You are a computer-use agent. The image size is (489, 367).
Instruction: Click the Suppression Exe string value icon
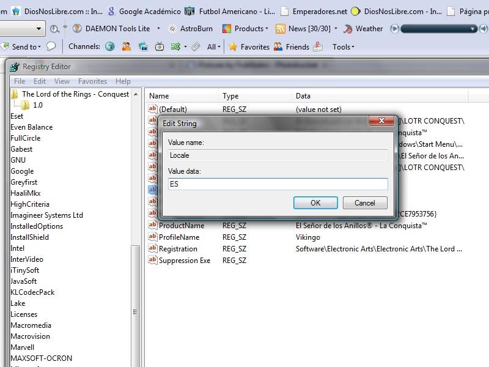[x=152, y=260]
